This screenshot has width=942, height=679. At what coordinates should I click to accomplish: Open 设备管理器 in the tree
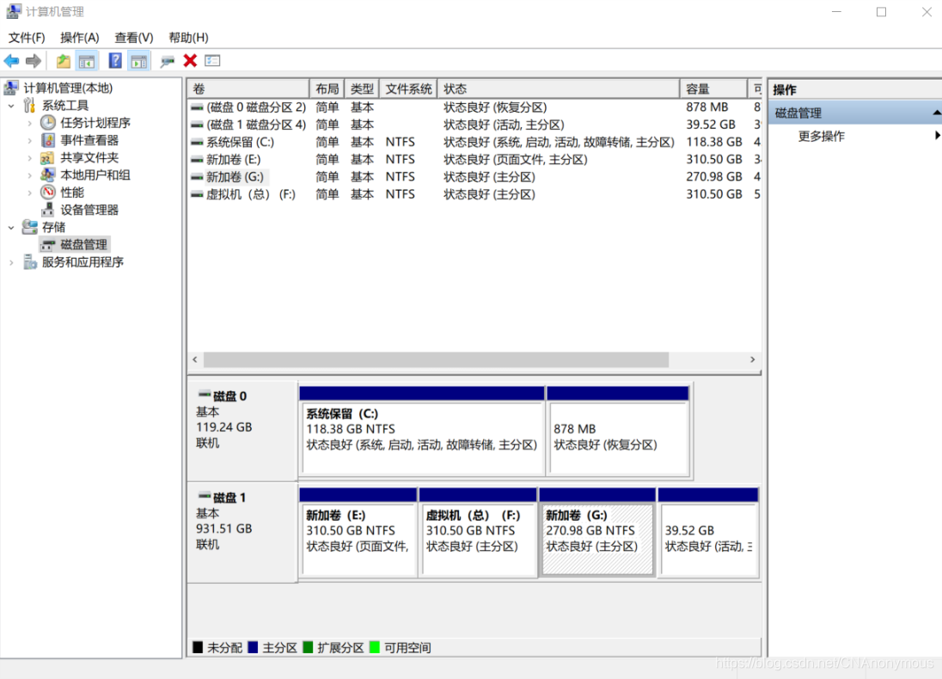89,210
